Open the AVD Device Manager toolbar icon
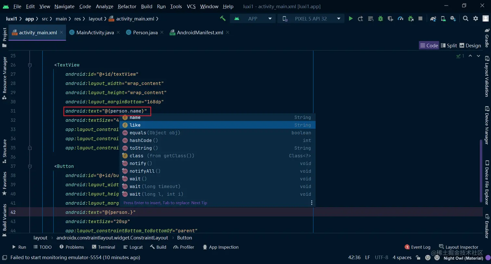Image resolution: width=491 pixels, height=264 pixels. pos(443,19)
